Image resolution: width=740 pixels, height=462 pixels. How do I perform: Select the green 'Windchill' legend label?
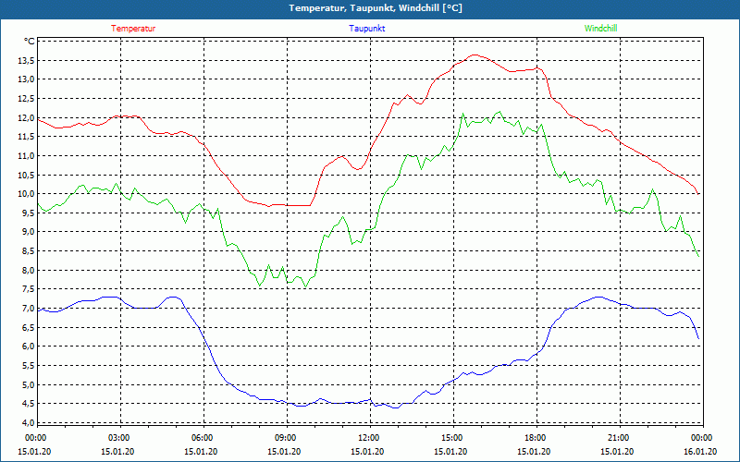coord(600,29)
